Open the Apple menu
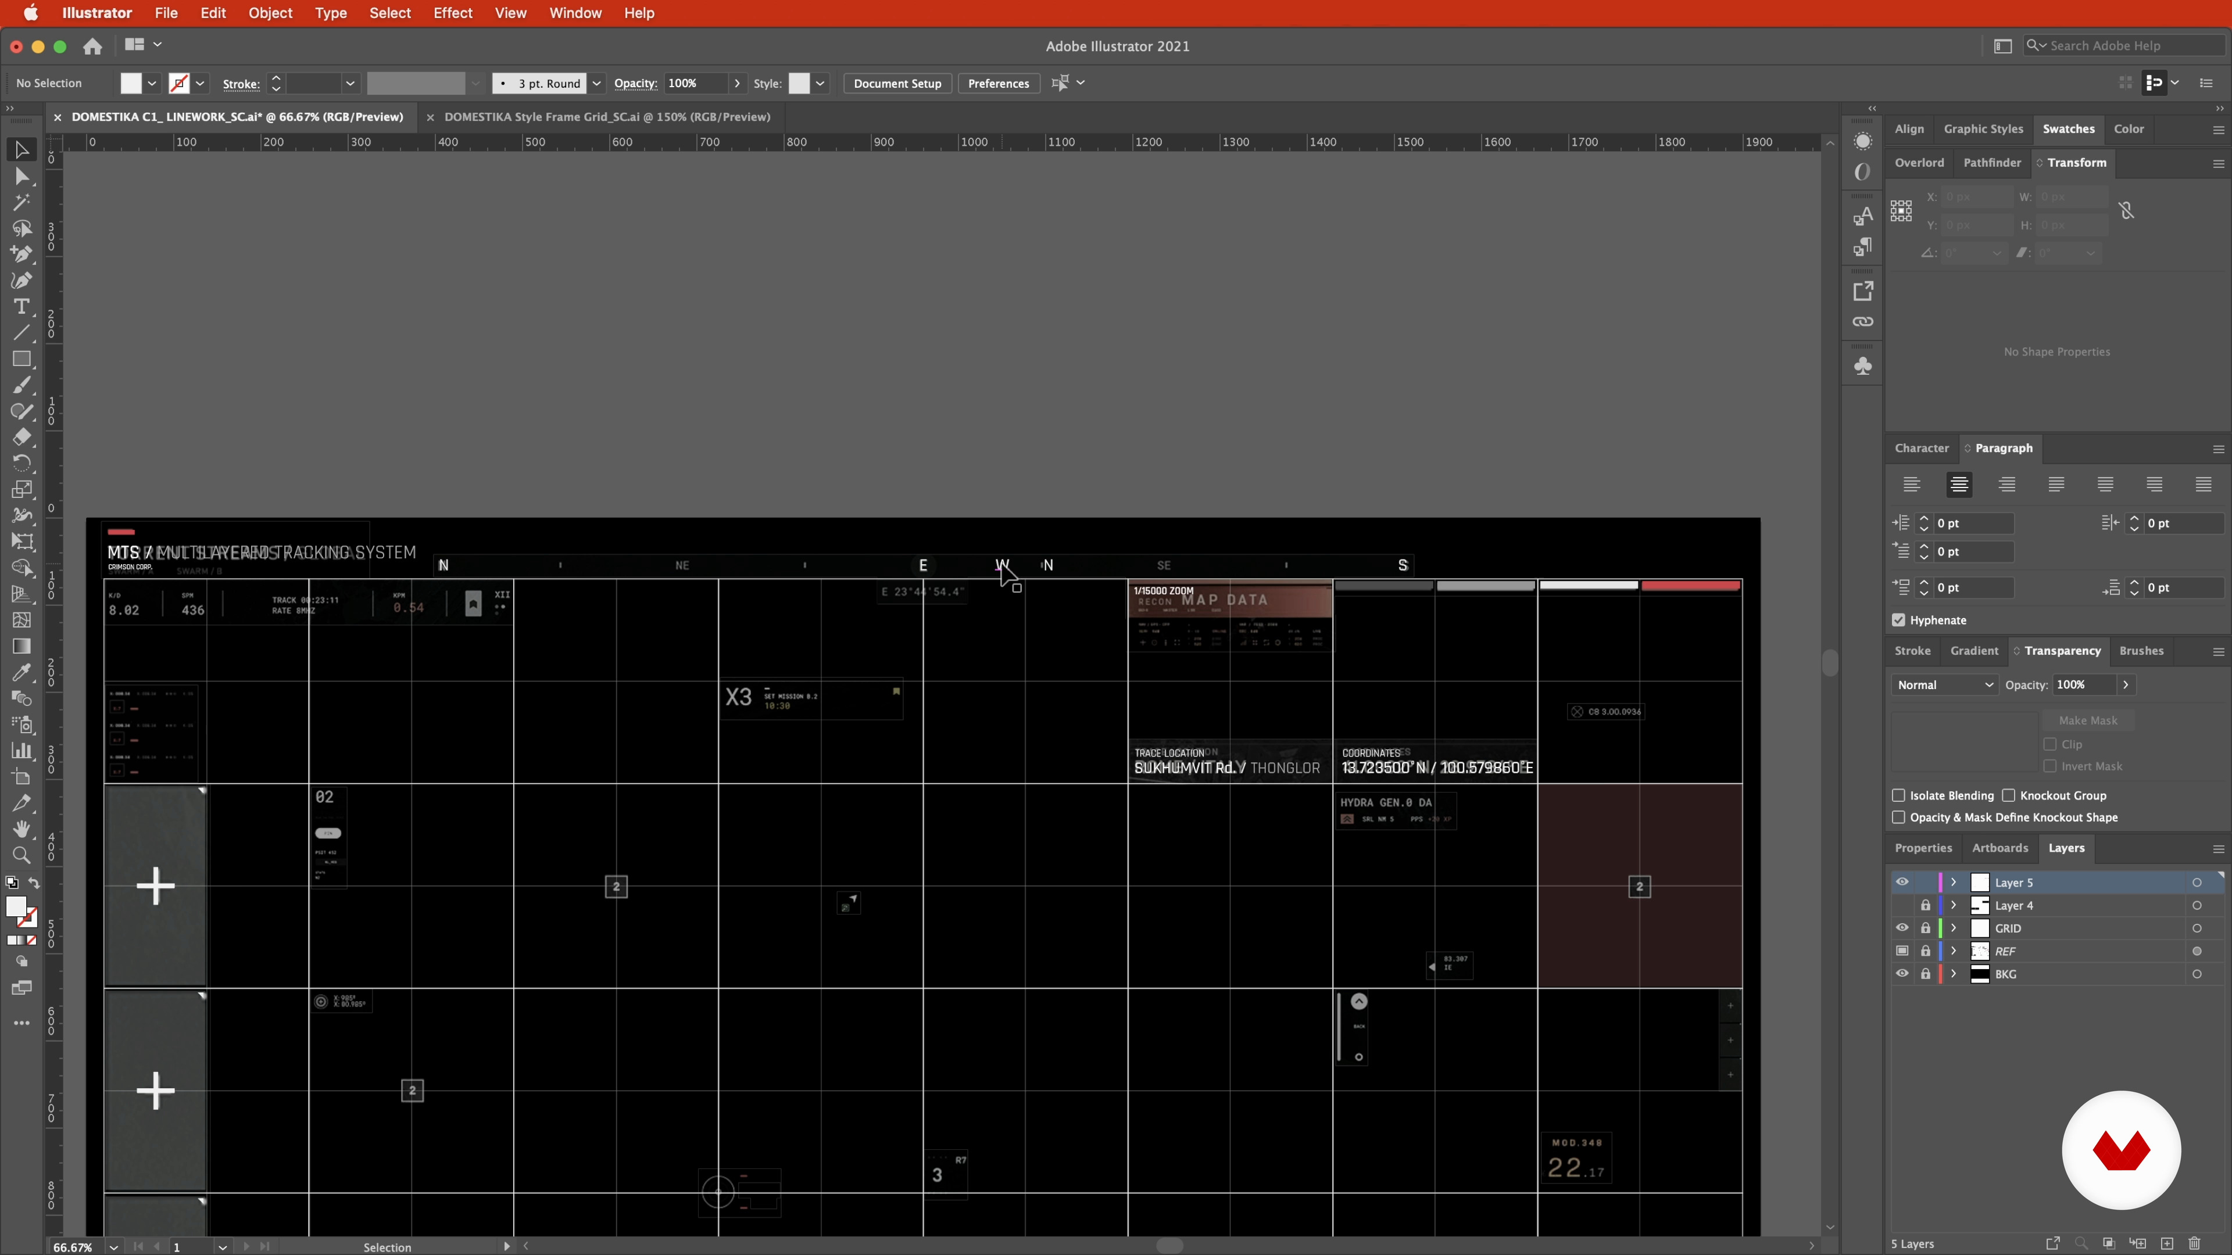Image resolution: width=2232 pixels, height=1255 pixels. [30, 13]
